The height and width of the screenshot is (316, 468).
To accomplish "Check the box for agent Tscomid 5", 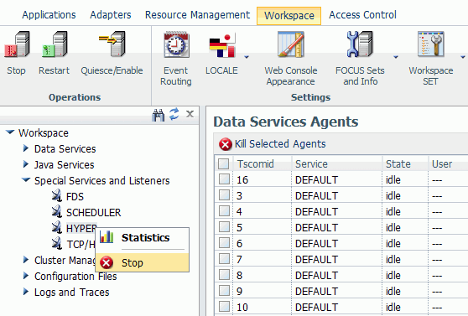I will (224, 227).
